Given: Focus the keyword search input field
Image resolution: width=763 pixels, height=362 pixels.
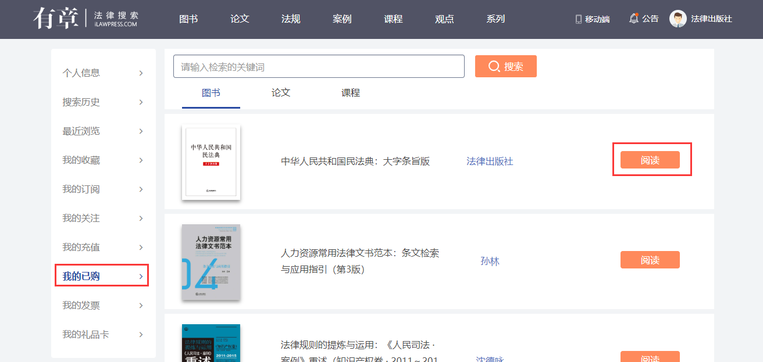Looking at the screenshot, I should tap(319, 67).
